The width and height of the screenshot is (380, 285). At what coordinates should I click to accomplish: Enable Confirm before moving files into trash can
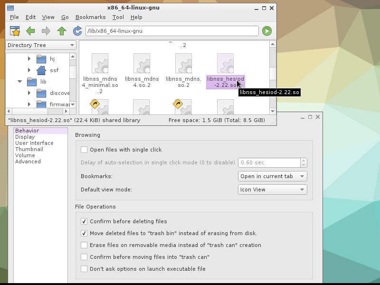84,257
